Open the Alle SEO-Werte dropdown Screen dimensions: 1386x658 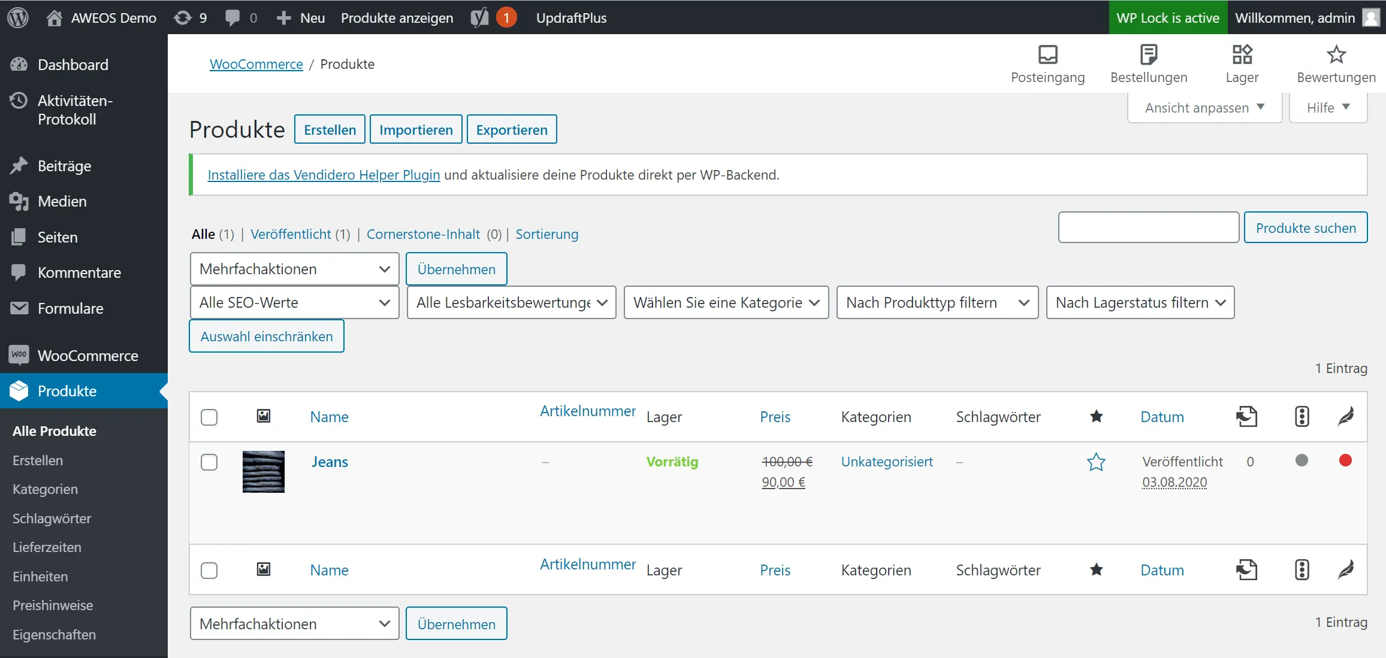[295, 302]
